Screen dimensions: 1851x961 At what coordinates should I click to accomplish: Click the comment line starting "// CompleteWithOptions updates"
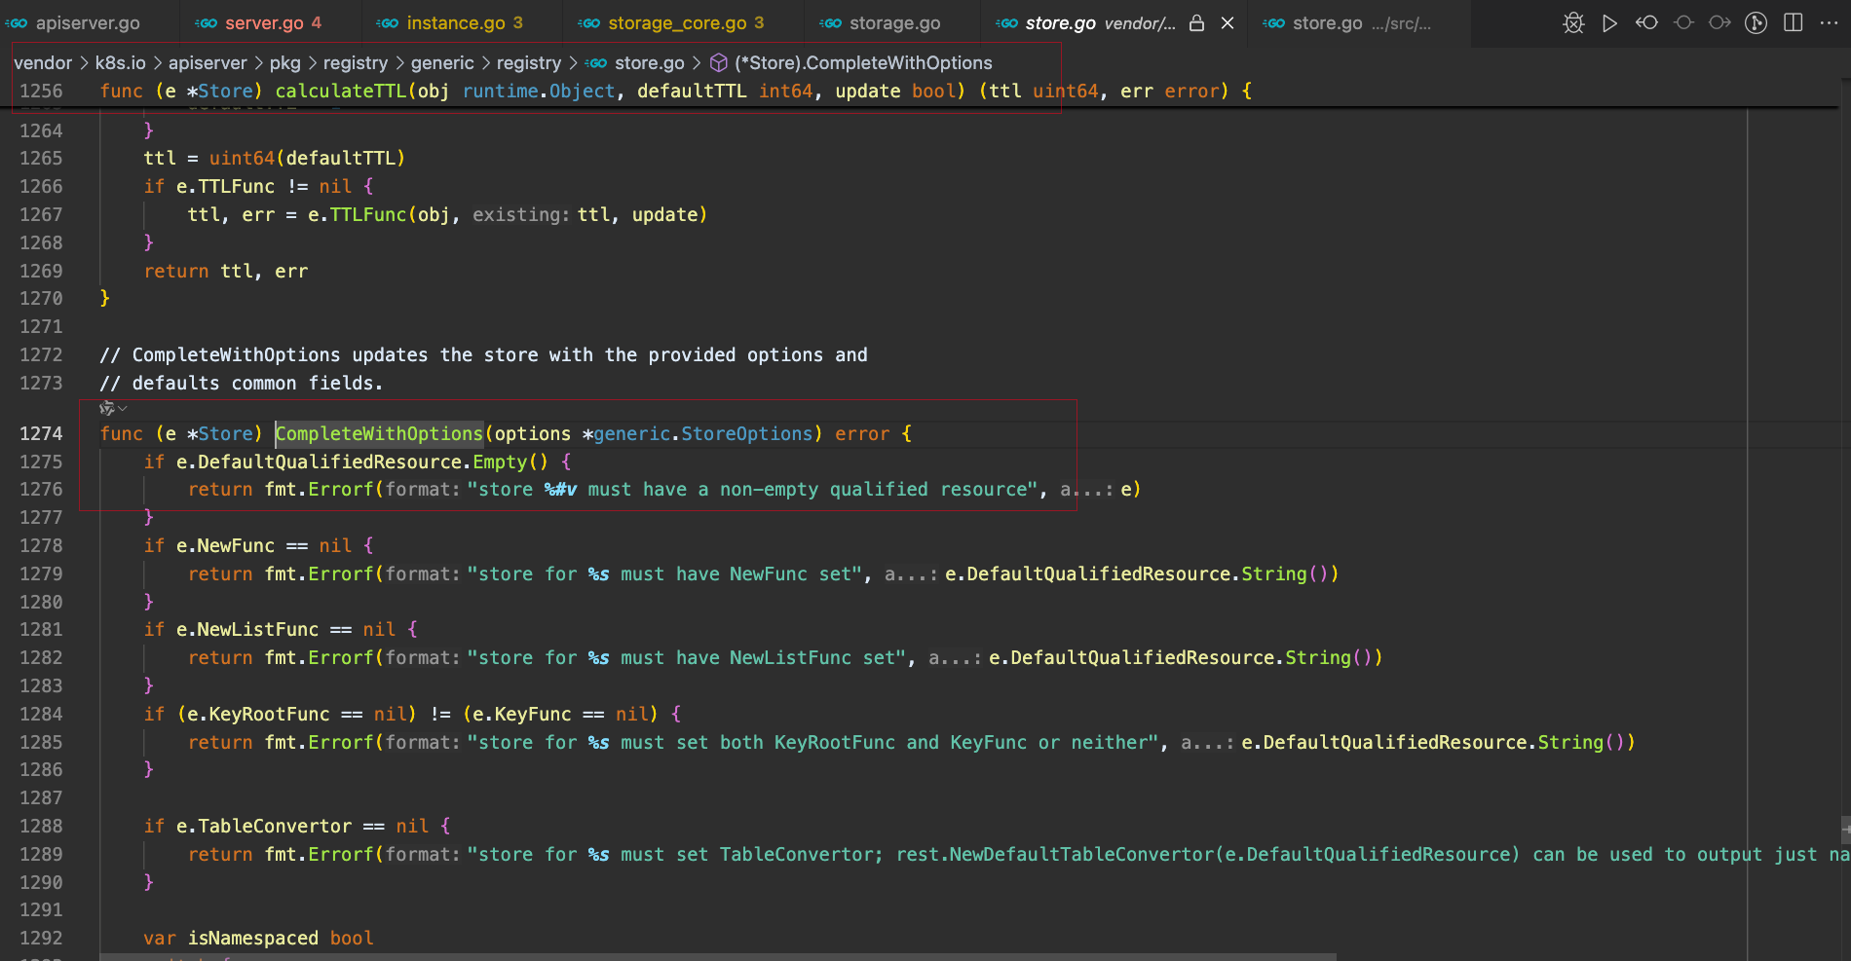pos(483,354)
